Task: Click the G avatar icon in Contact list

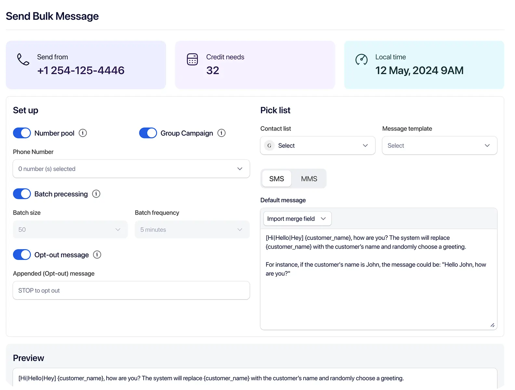Action: (269, 146)
